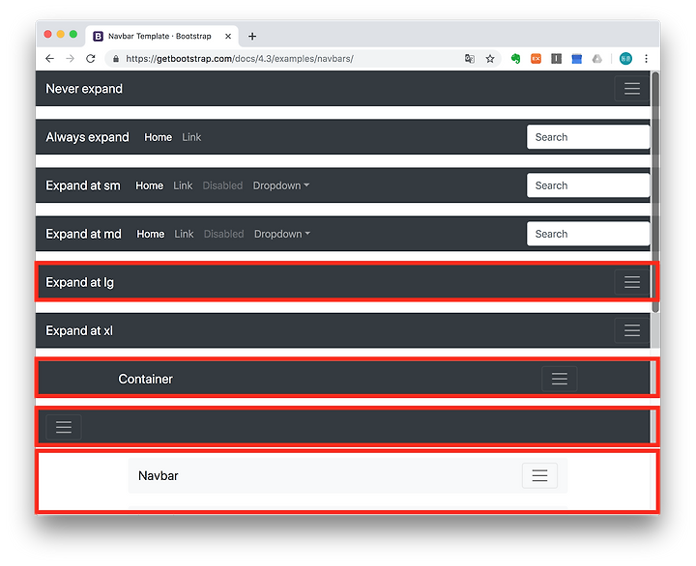
Task: Click the Expand at sm brand
Action: pos(83,185)
